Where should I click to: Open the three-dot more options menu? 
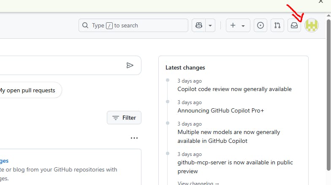pos(134,138)
